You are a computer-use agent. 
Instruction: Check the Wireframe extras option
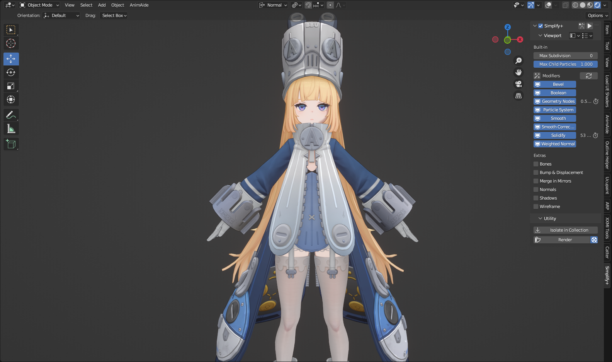(536, 207)
